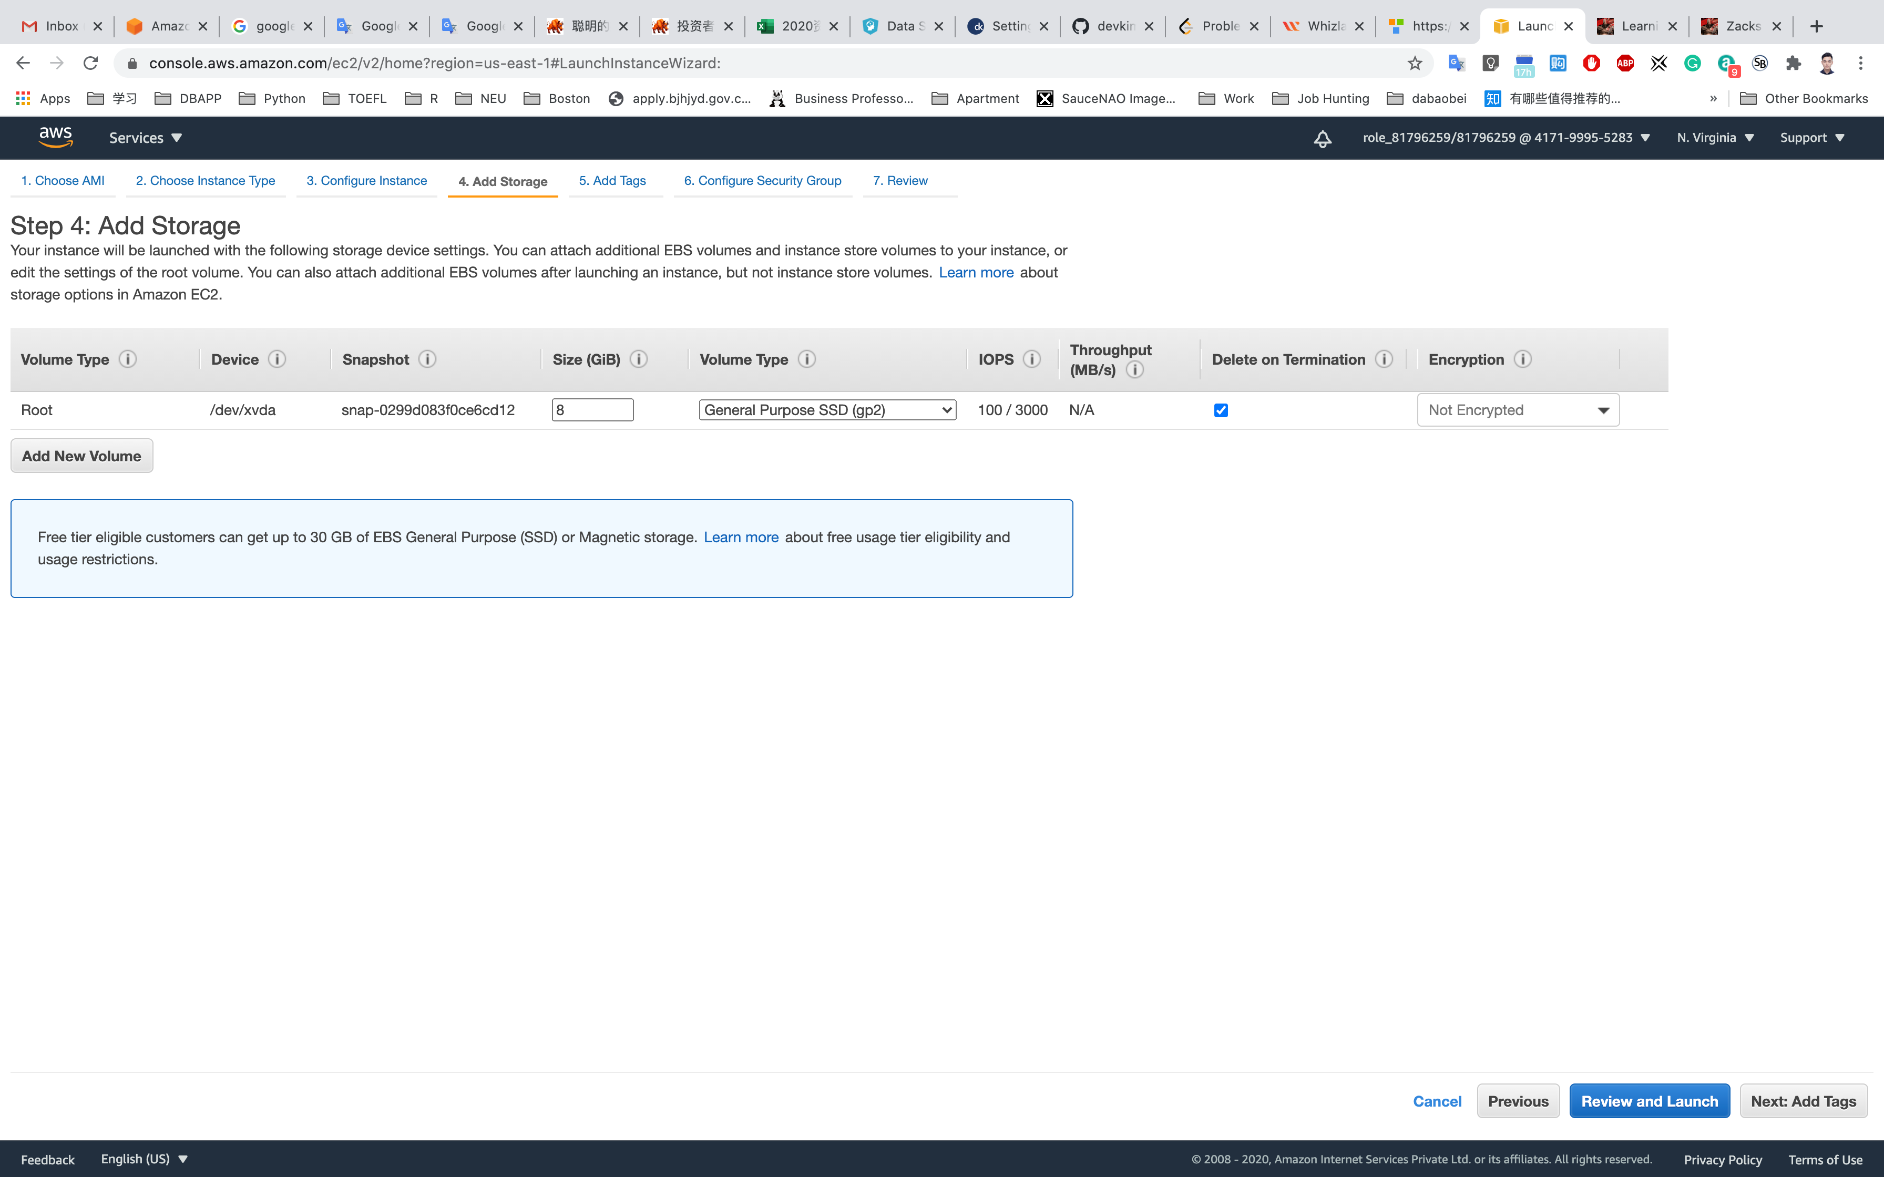This screenshot has width=1884, height=1177.
Task: Open the N. Virginia region menu
Action: pyautogui.click(x=1715, y=138)
